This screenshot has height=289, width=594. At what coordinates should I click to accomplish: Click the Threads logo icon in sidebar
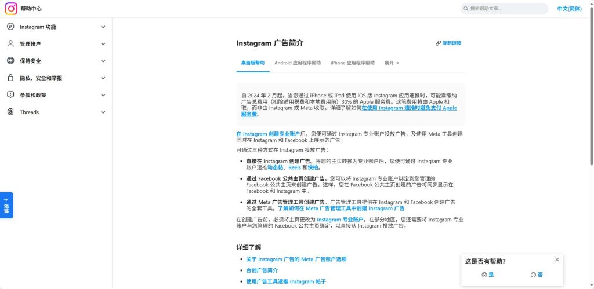[10, 112]
